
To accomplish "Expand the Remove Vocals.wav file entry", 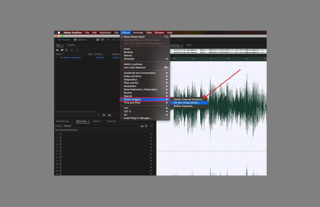I will coord(57,57).
